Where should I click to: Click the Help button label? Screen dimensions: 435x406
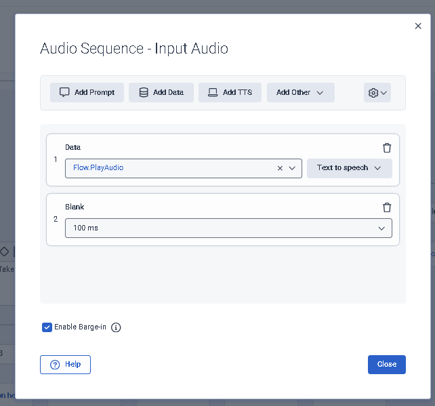click(72, 365)
